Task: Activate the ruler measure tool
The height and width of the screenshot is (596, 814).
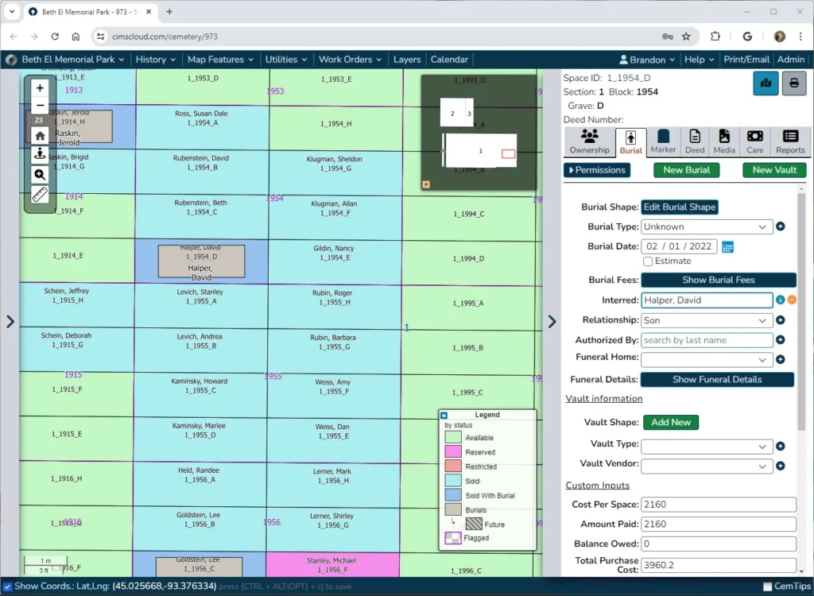Action: point(40,194)
